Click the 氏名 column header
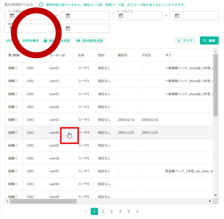Image resolution: width=224 pixels, height=219 pixels. point(81,55)
